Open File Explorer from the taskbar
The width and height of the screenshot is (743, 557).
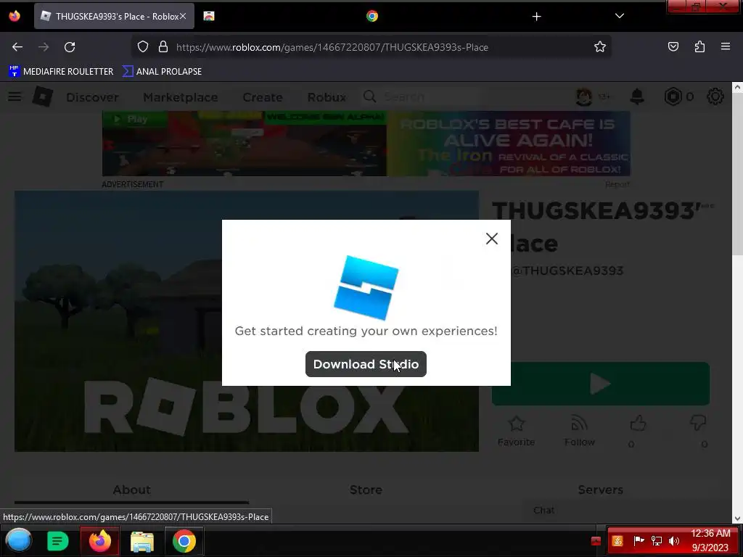(142, 541)
